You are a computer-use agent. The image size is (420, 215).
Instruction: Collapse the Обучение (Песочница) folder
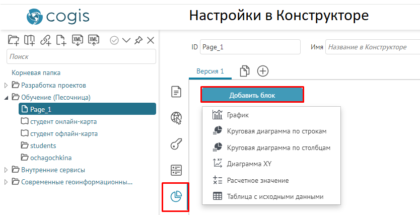7,97
